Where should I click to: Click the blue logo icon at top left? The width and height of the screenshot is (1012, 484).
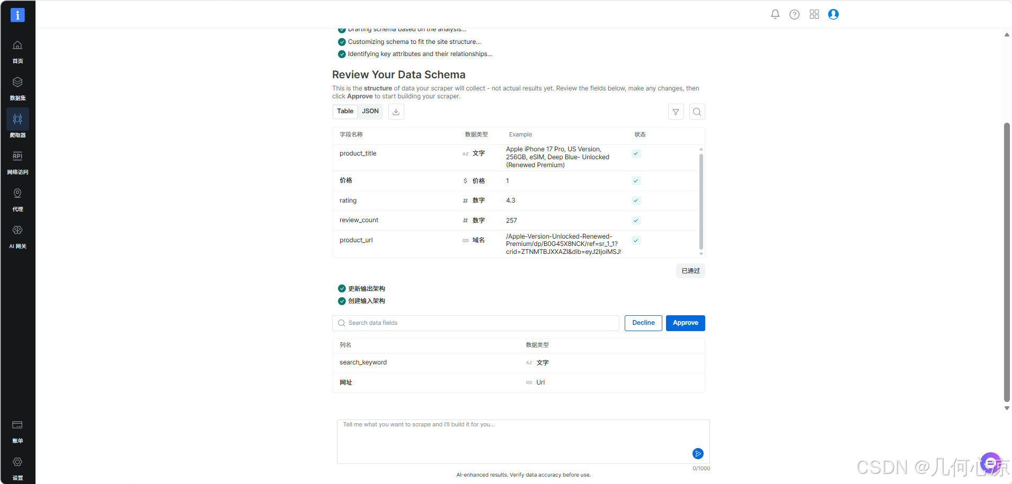[17, 15]
